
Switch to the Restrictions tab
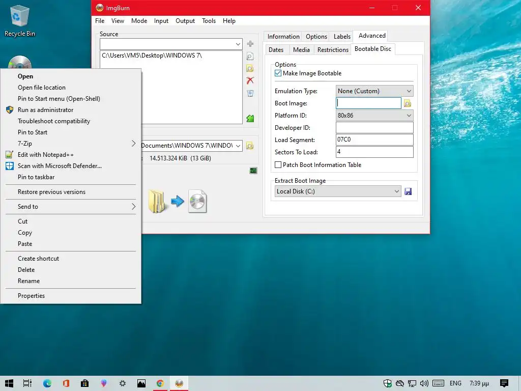(x=333, y=50)
